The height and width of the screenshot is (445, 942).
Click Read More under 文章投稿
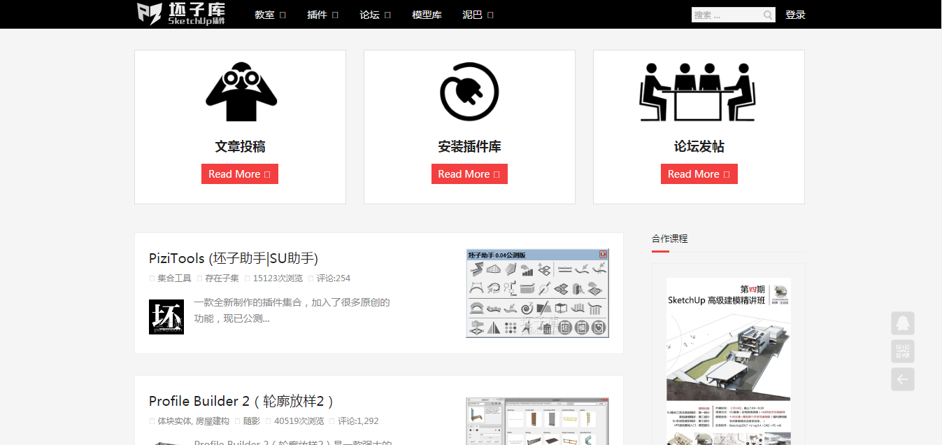(x=240, y=174)
